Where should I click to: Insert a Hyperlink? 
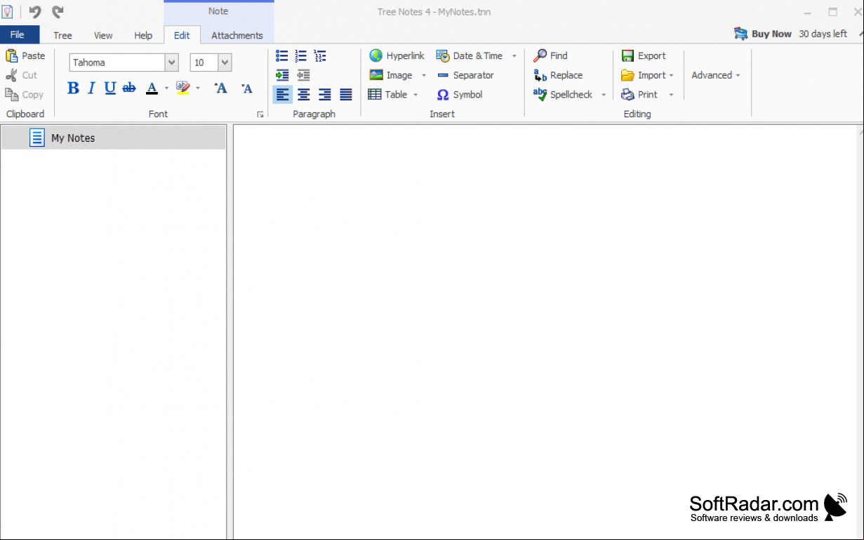(397, 55)
